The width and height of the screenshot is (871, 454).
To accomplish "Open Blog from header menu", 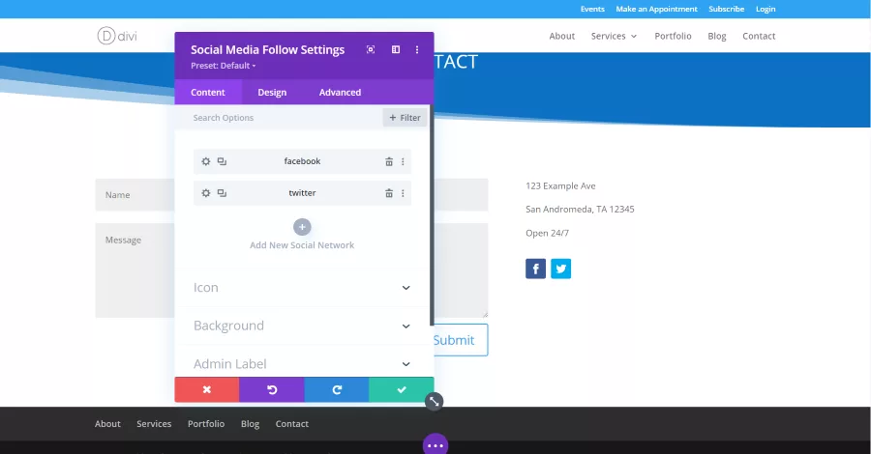I will [716, 36].
